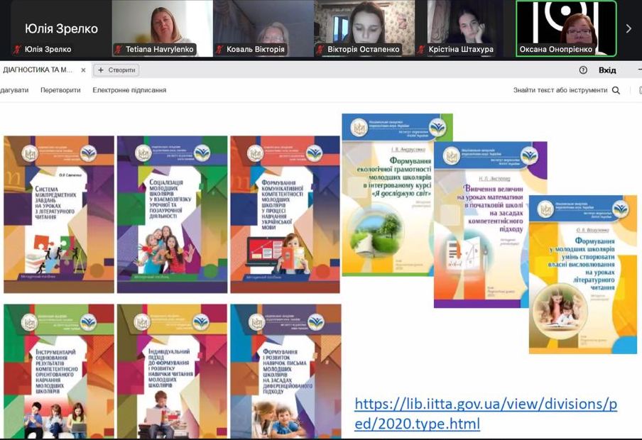Image resolution: width=642 pixels, height=440 pixels.
Task: Click Коваль Вікторія's muted microphone icon
Action: click(219, 50)
